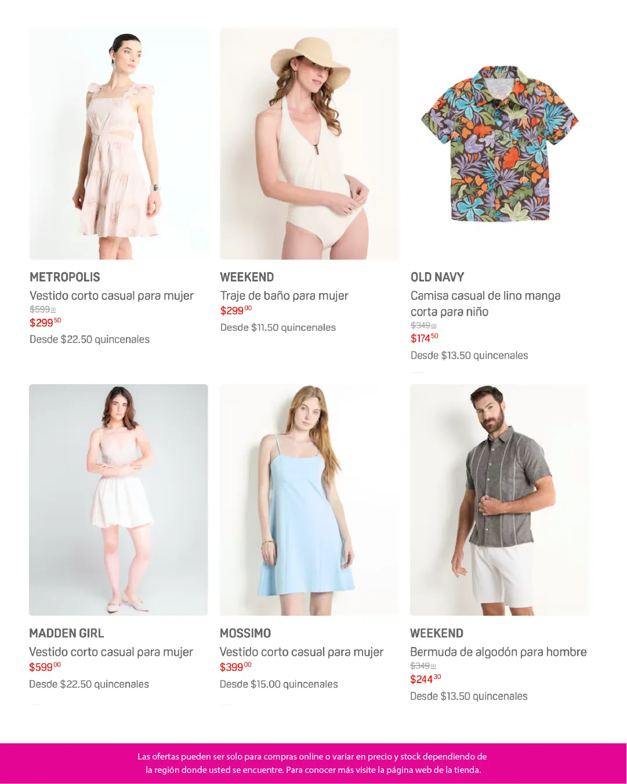Viewport: 627px width, 784px height.
Task: Click the pink offers disclaimer banner
Action: coord(313,763)
